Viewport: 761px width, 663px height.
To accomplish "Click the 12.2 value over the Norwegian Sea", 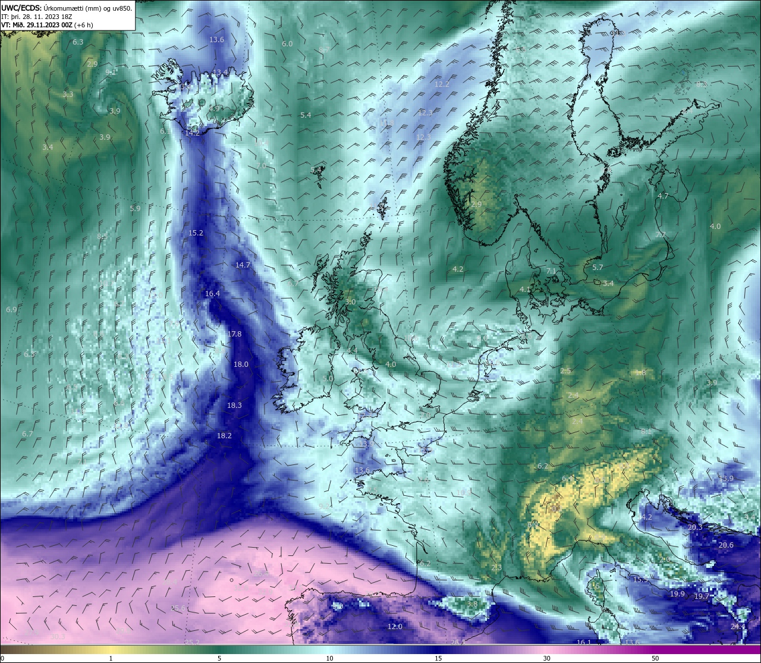I will coord(442,84).
